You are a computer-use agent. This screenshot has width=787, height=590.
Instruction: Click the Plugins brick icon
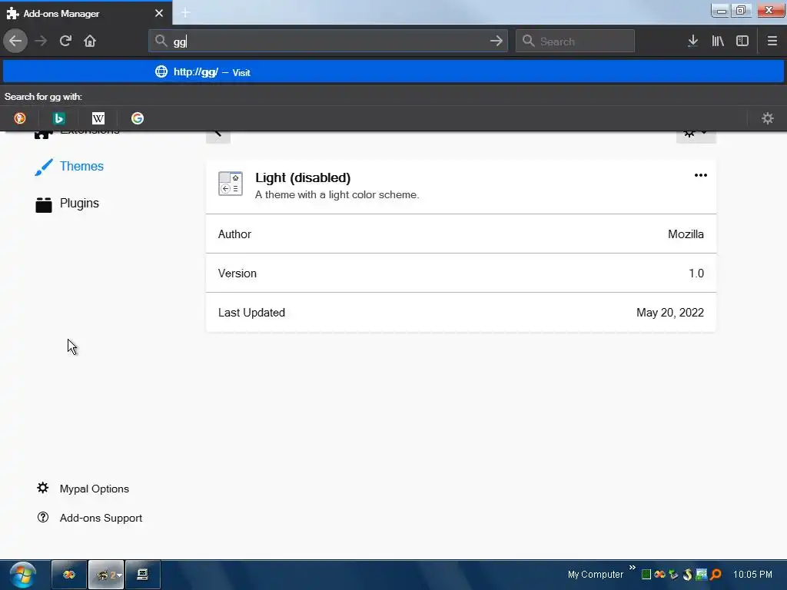44,204
